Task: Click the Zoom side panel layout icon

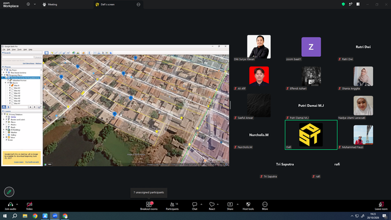Action: point(358,4)
